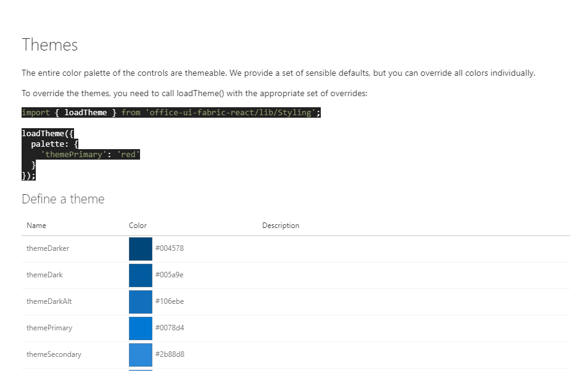Screen dimensions: 570x371
Task: Click the sentence about calling loadTheme()
Action: point(194,93)
